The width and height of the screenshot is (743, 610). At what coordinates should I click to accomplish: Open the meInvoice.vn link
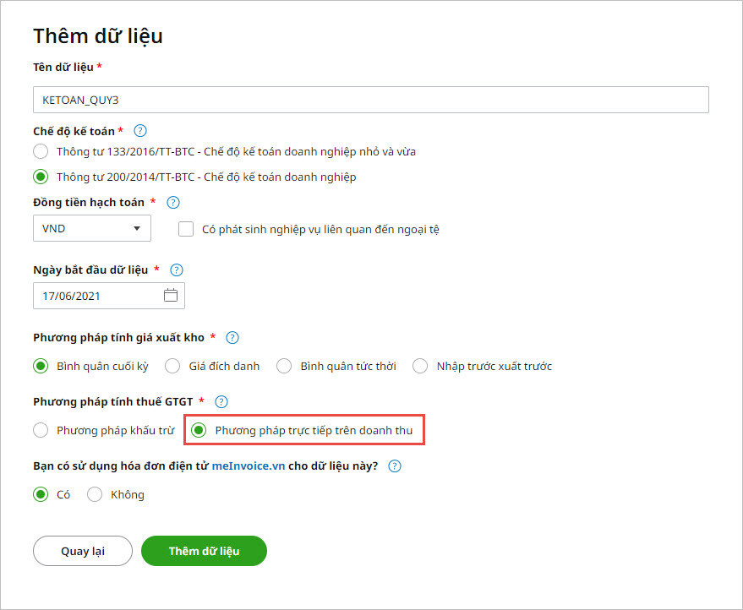coord(248,466)
